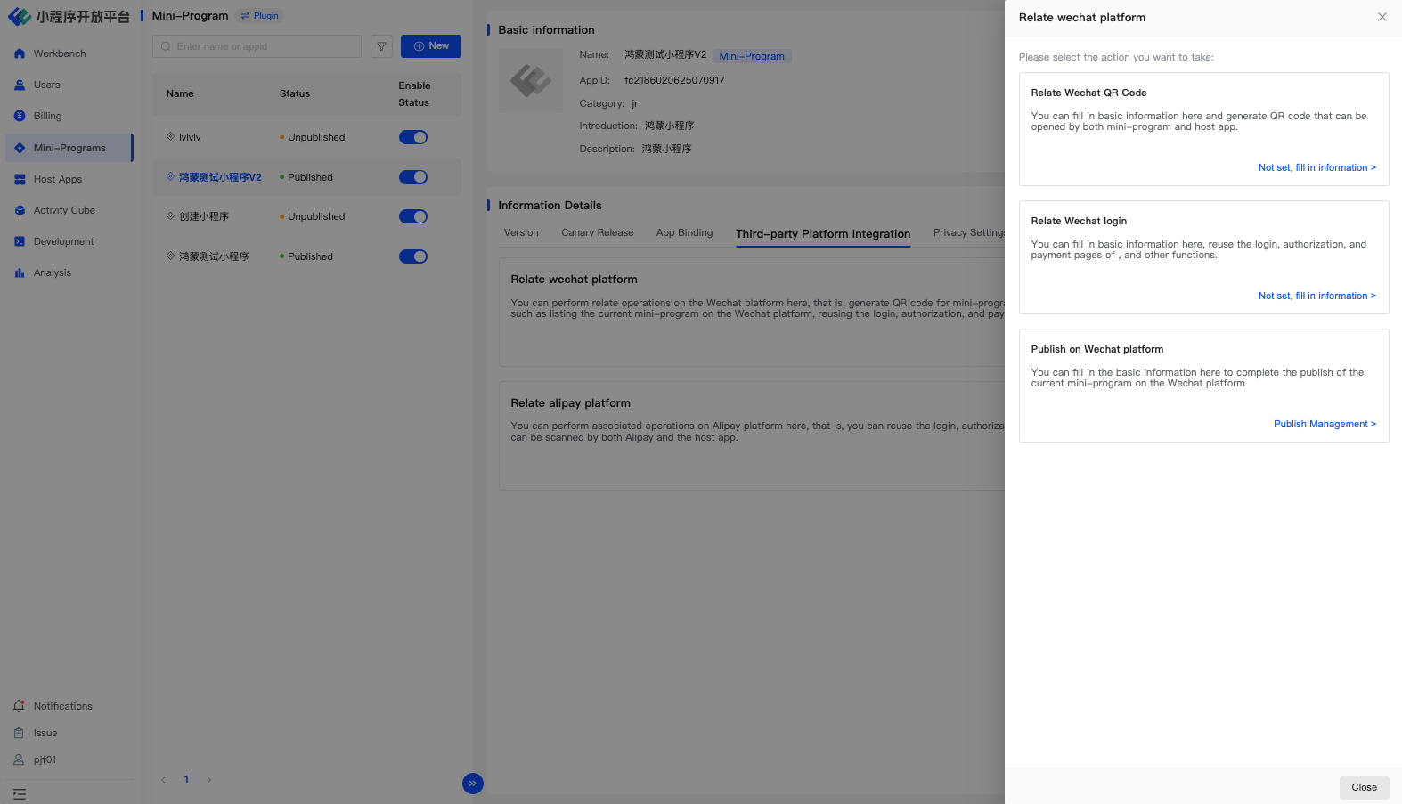Close the Relate wechat platform drawer with X
This screenshot has width=1402, height=804.
1382,17
